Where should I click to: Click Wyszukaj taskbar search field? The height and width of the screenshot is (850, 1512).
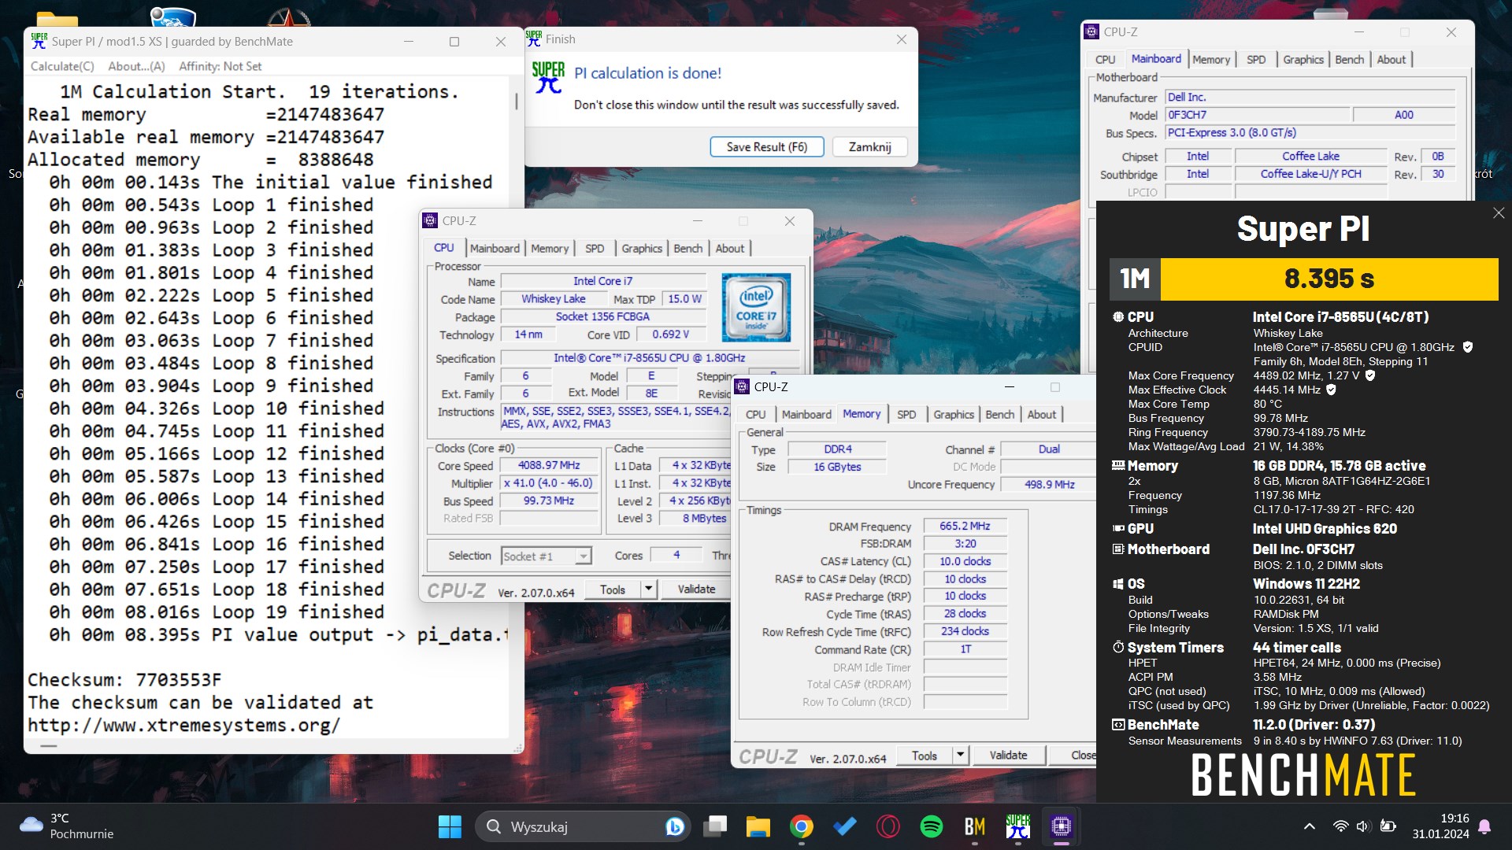583,826
